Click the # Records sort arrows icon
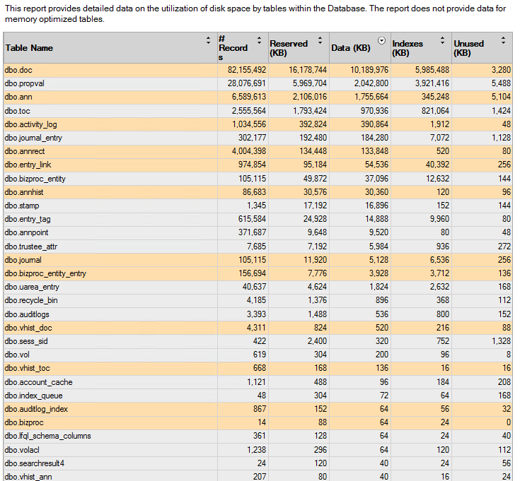Screen dimensions: 520x481 tap(260, 40)
